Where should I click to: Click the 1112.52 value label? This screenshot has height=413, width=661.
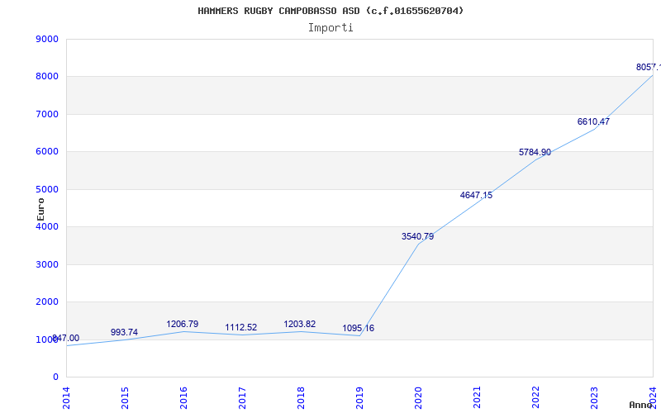tap(241, 327)
